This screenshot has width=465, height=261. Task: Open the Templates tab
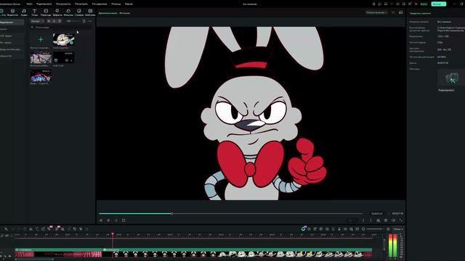click(90, 12)
